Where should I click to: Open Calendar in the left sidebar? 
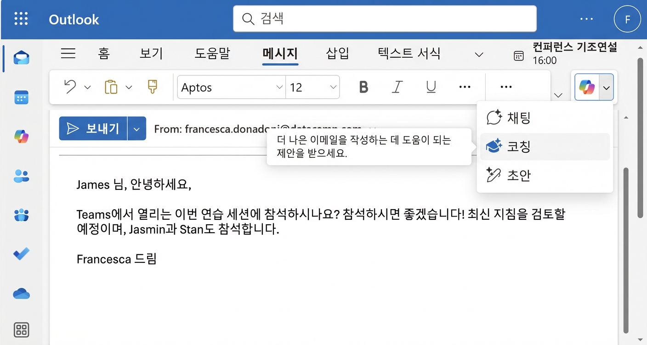21,97
